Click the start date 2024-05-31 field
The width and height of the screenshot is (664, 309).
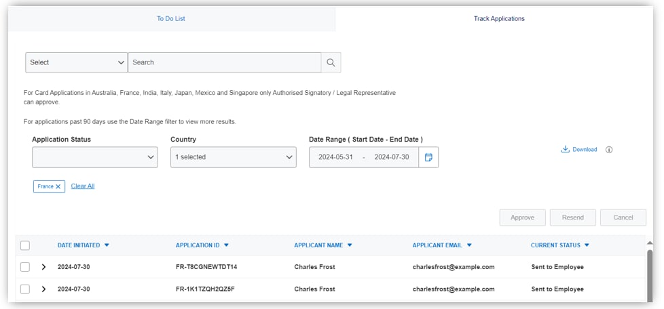click(335, 157)
